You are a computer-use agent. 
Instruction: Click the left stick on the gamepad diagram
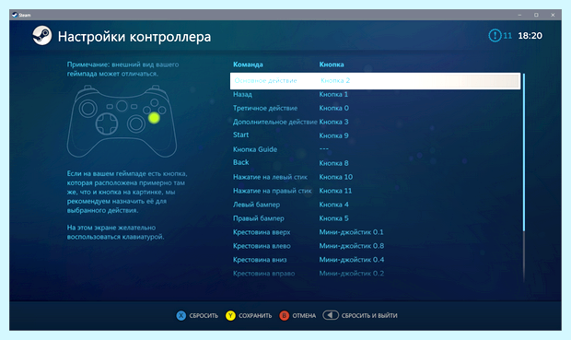point(87,109)
